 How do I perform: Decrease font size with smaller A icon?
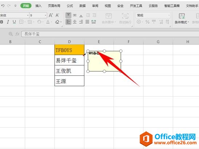(57, 15)
